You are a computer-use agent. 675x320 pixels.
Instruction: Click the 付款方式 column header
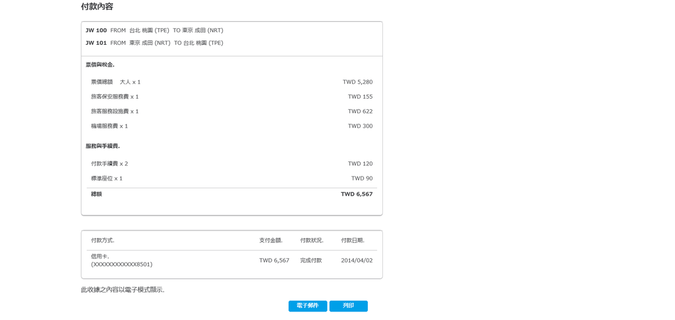coord(102,240)
